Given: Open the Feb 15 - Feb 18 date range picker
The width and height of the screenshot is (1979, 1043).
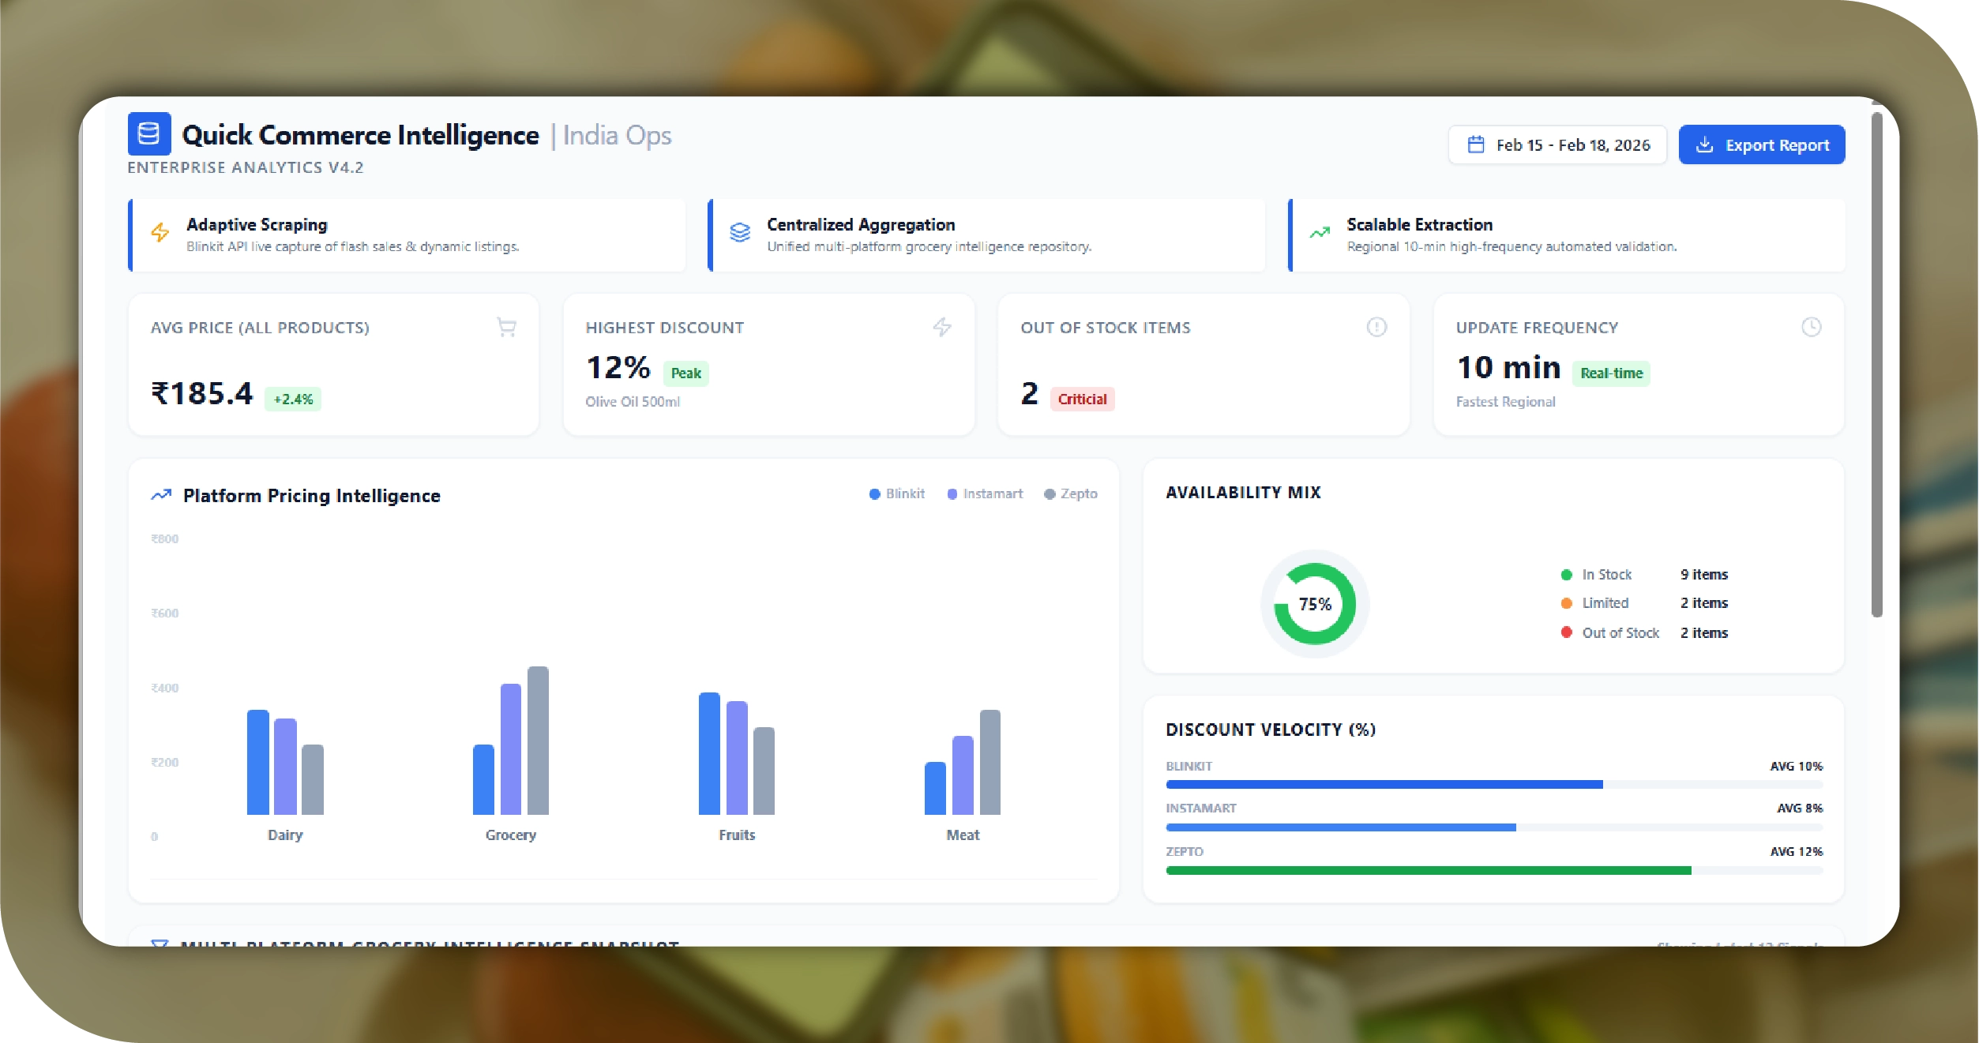Looking at the screenshot, I should coord(1557,145).
